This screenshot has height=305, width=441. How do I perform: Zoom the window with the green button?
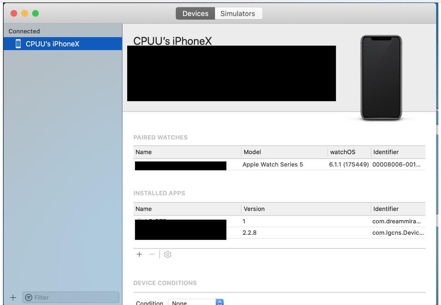click(x=35, y=14)
